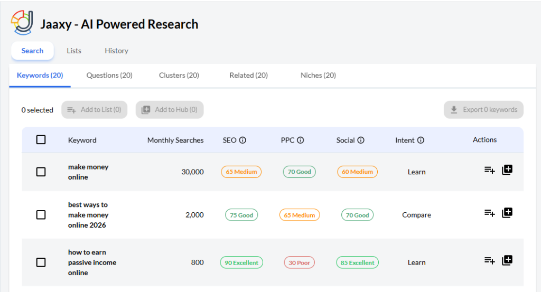Screen dimensions: 541x292
Task: Click the 60 Medium Social badge
Action: (x=357, y=172)
